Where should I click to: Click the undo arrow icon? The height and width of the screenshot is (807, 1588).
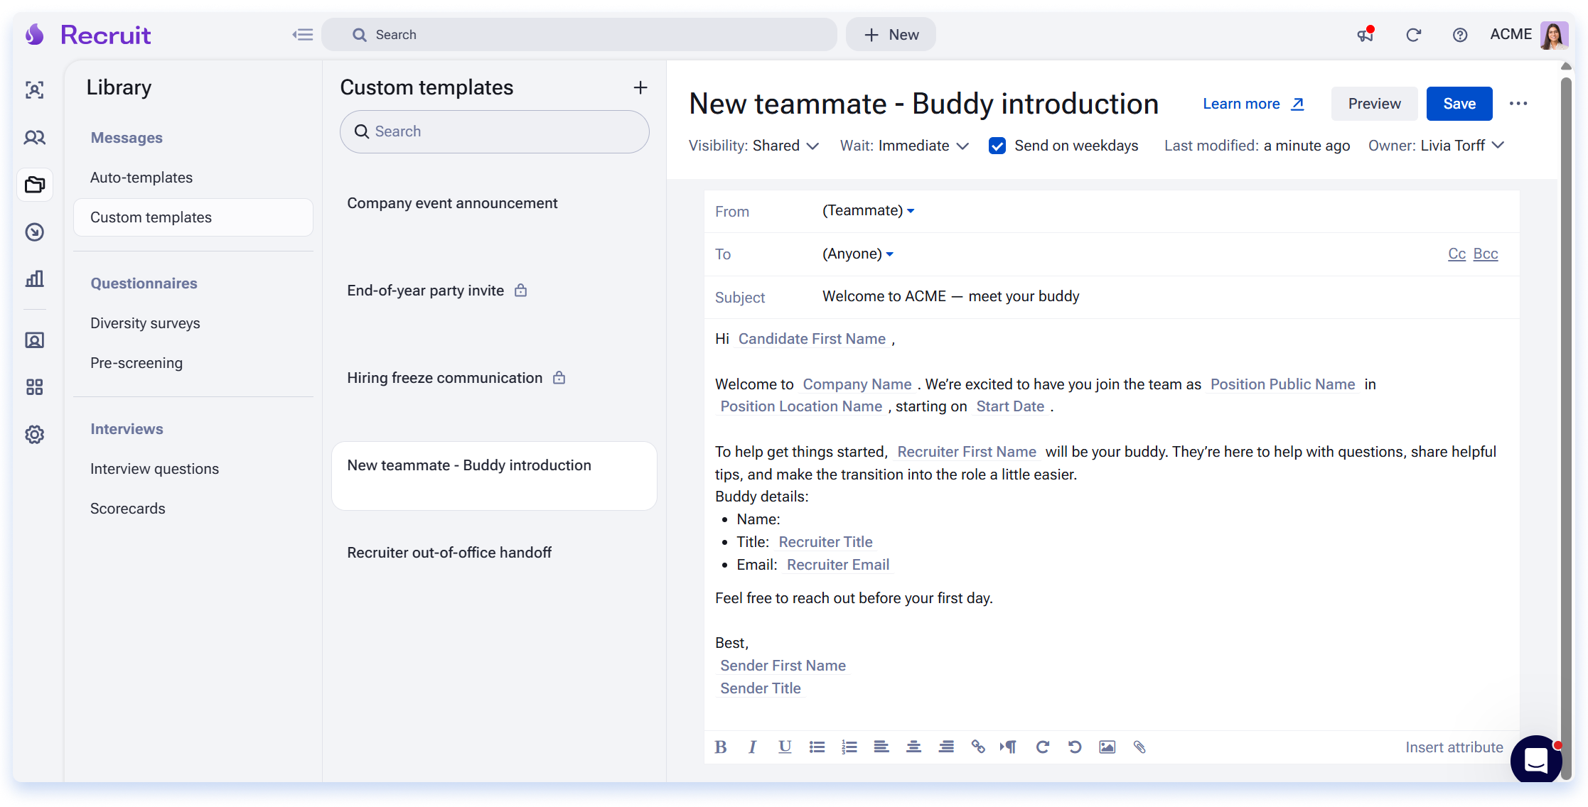tap(1075, 747)
